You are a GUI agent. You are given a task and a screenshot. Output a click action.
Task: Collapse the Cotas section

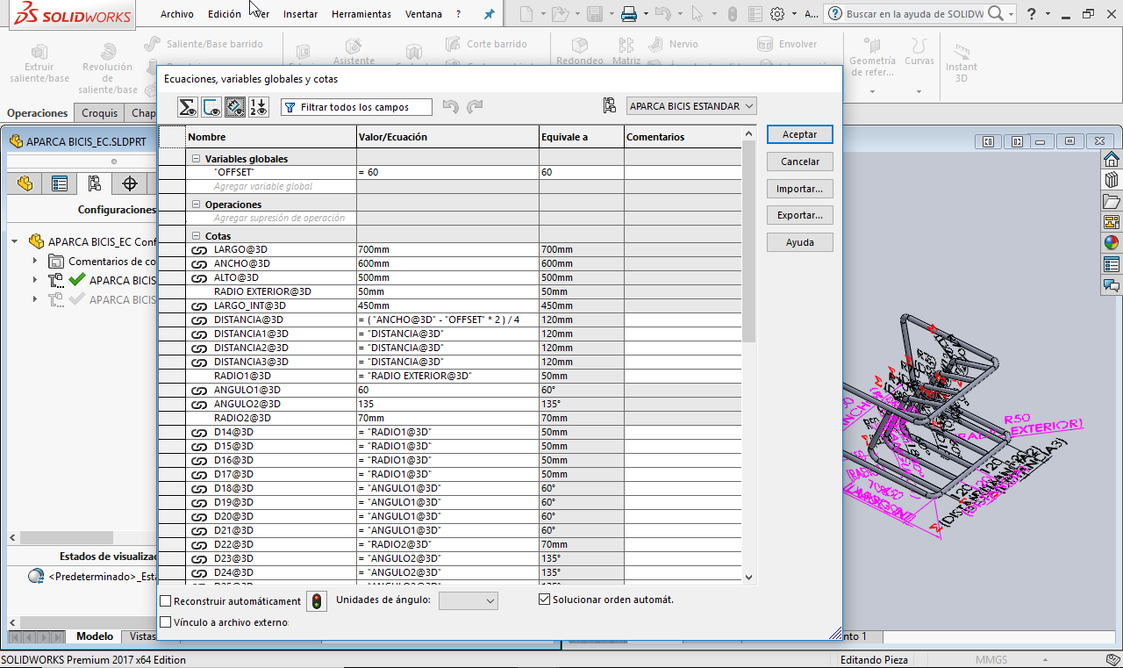196,236
